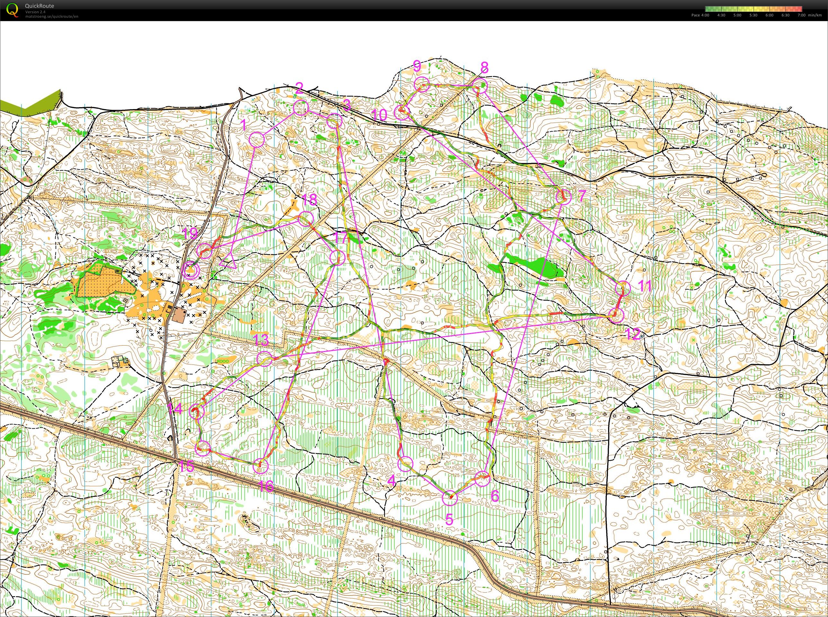Select control circle 14
The width and height of the screenshot is (828, 617).
pos(197,412)
